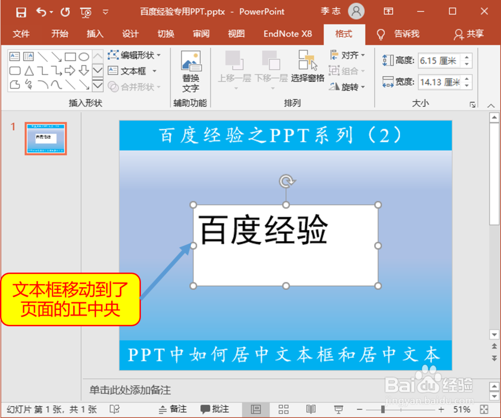Select the rounded rectangle shape in gallery
The width and height of the screenshot is (501, 418).
pyautogui.click(x=15, y=71)
